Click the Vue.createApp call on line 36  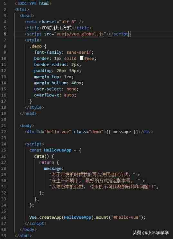pos(45,217)
